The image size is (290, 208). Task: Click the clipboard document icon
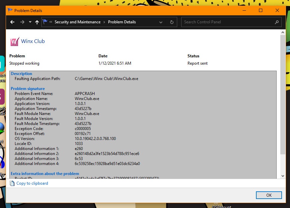click(x=12, y=183)
